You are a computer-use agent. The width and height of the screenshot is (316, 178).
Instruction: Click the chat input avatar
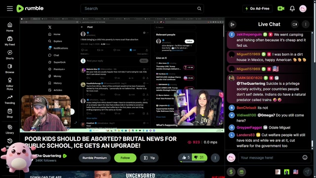pos(231,158)
